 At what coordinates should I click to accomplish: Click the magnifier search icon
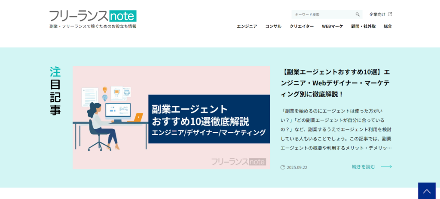tap(357, 15)
